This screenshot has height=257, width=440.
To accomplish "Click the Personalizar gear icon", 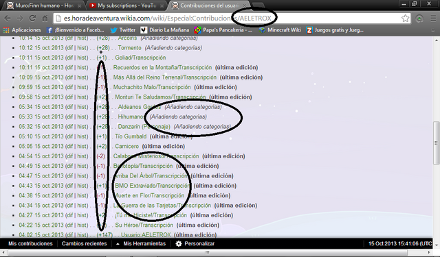I will point(179,243).
